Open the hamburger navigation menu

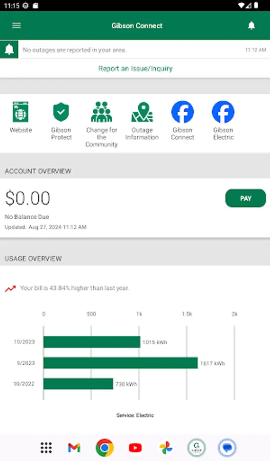click(16, 26)
